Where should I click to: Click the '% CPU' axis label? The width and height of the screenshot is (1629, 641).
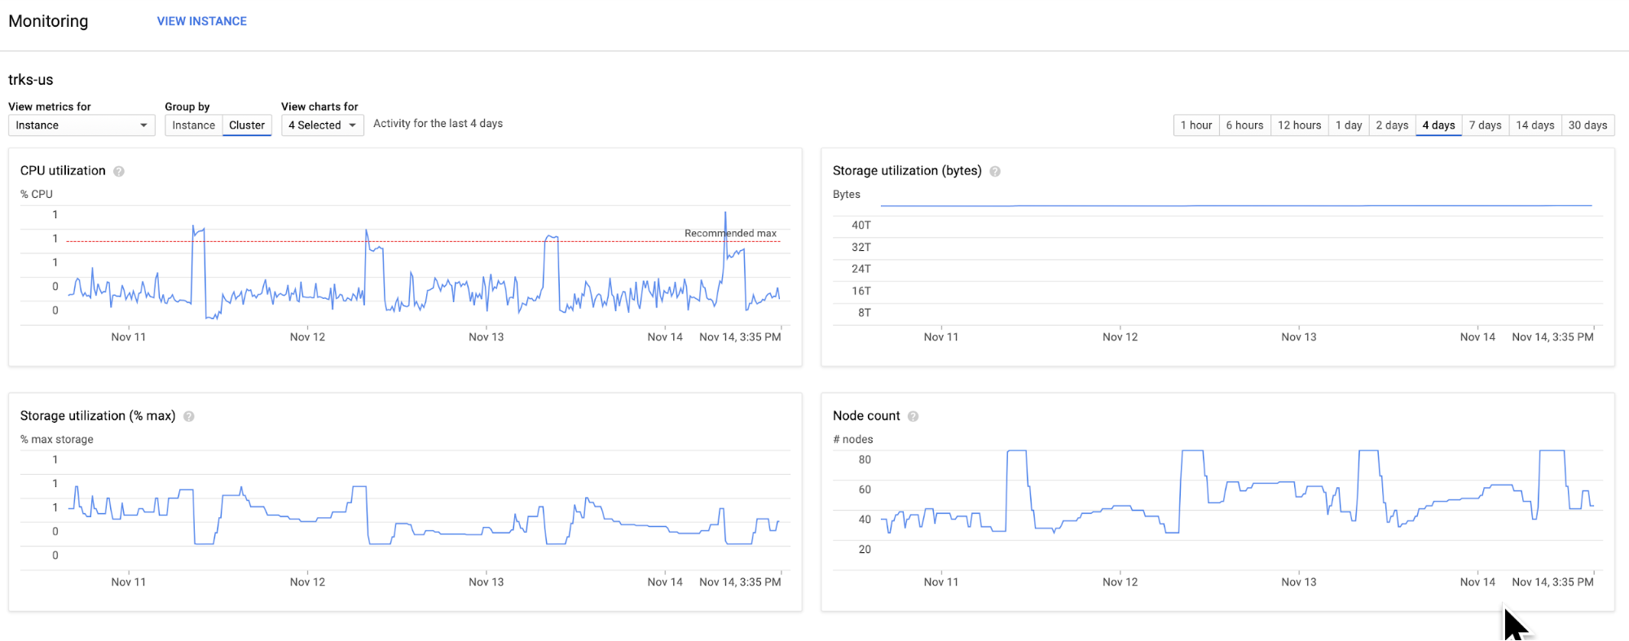coord(37,195)
